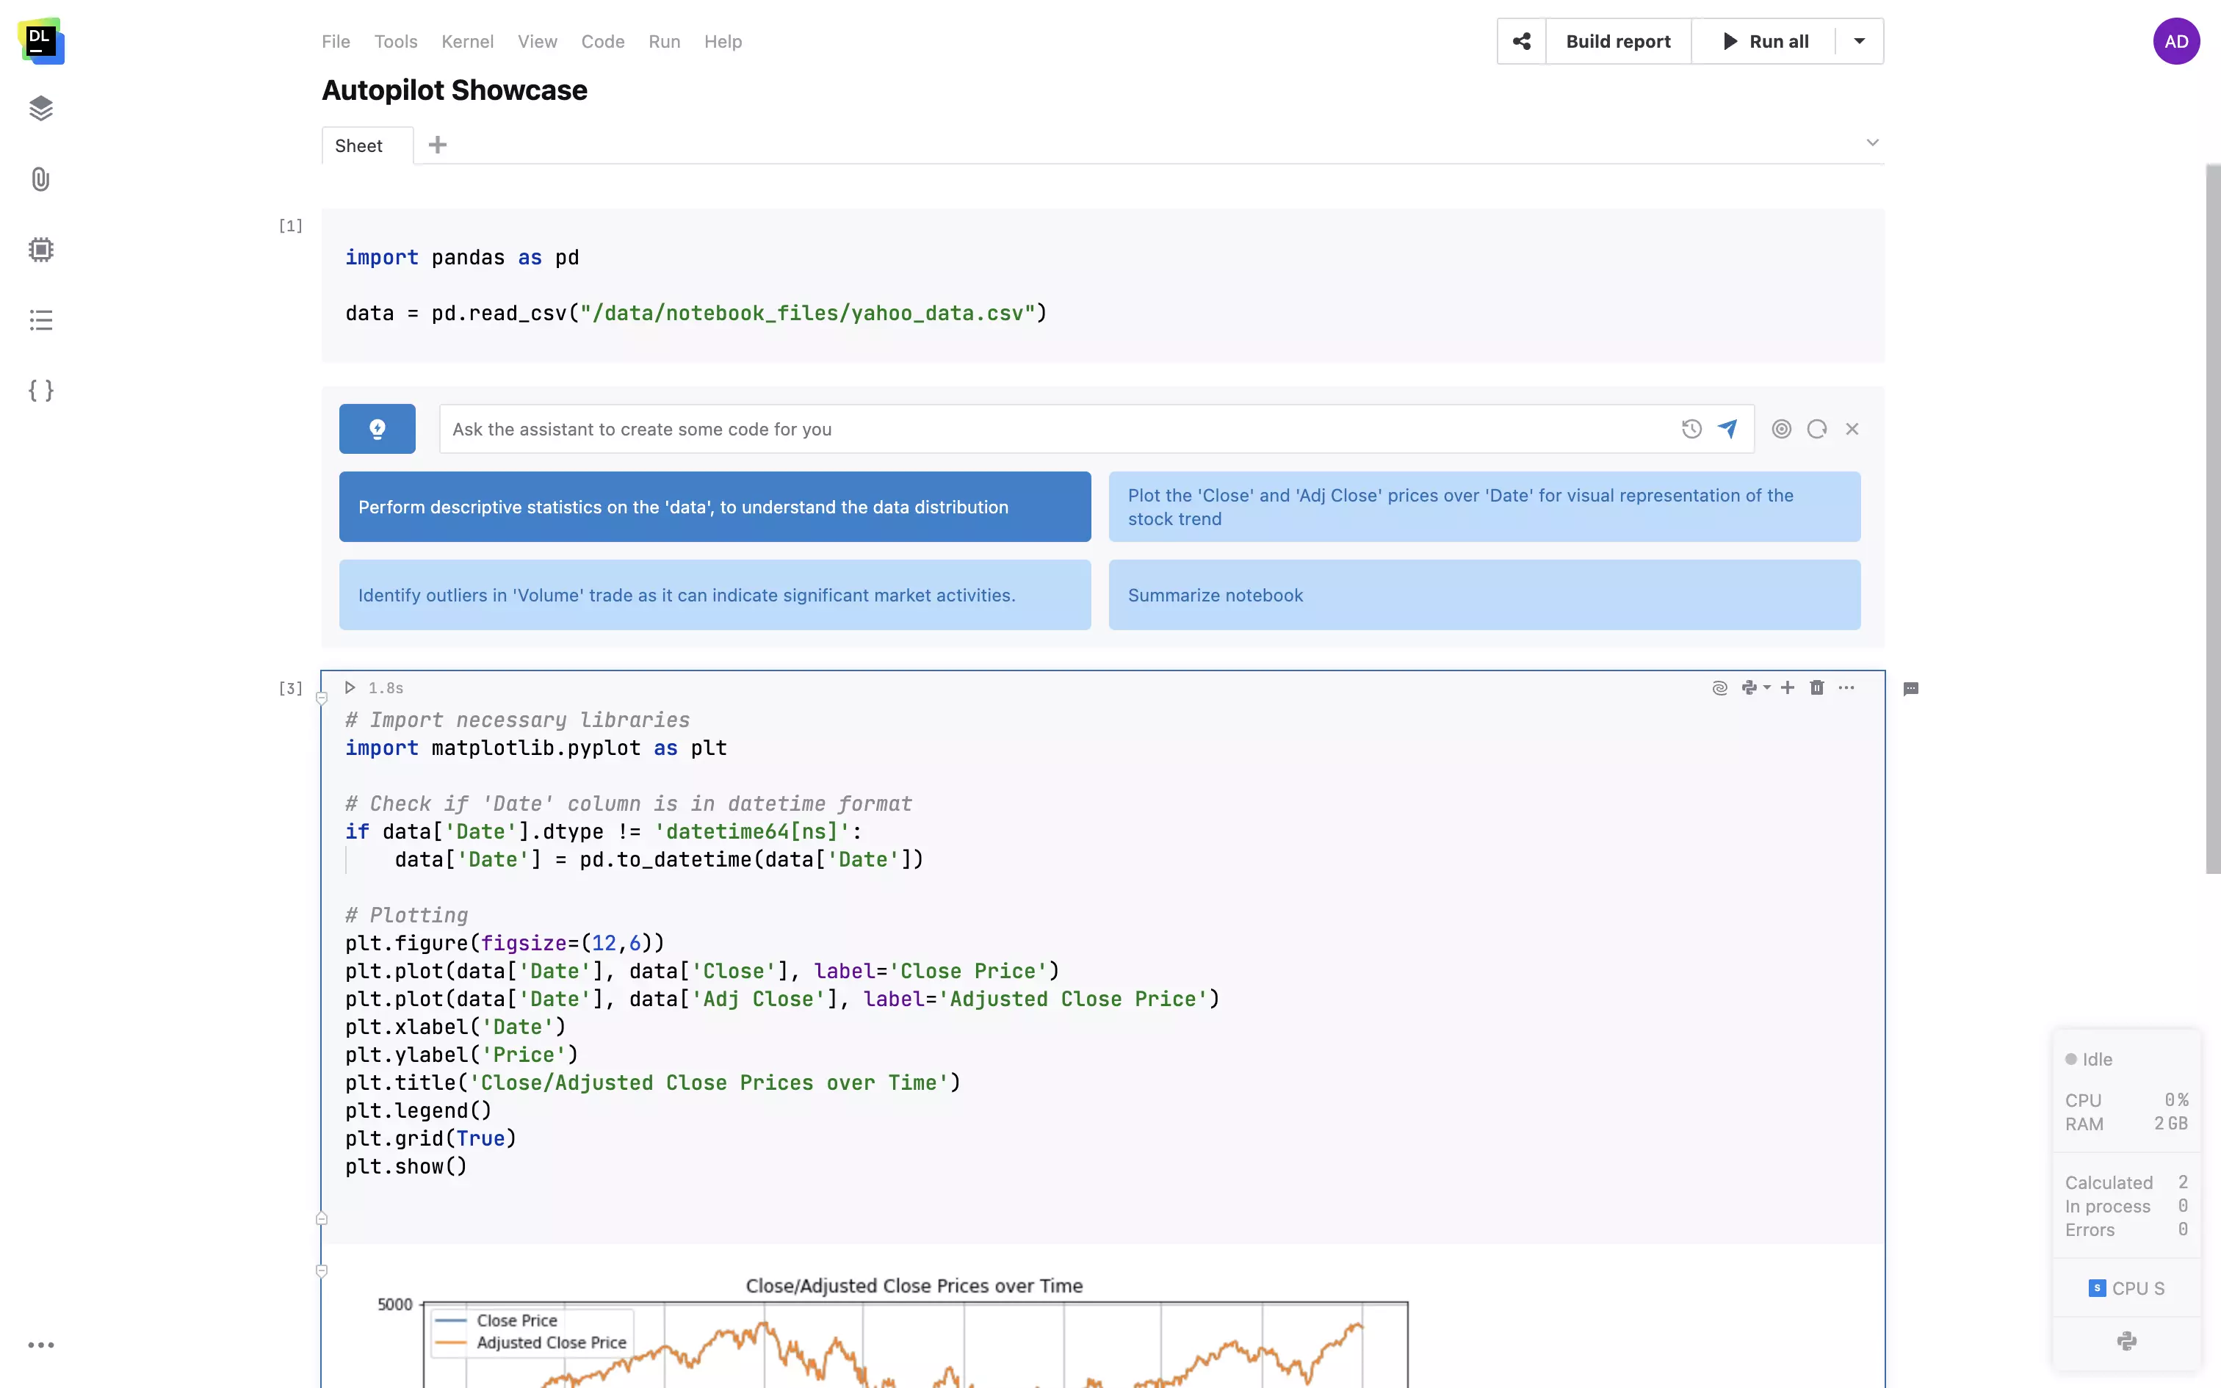This screenshot has height=1388, width=2221.
Task: Click the Build report button
Action: [x=1618, y=41]
